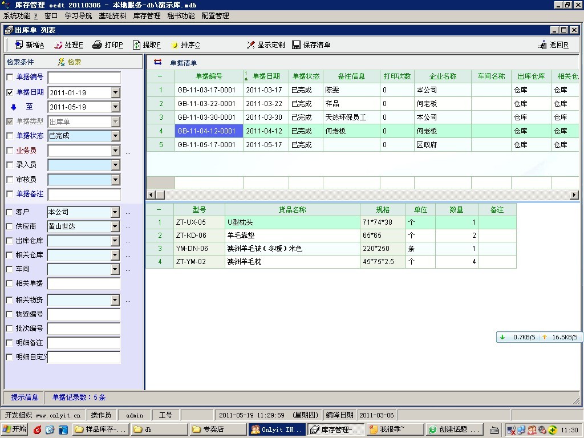Enable the 单据编号 checkbox filter
This screenshot has height=438, width=584.
point(10,78)
